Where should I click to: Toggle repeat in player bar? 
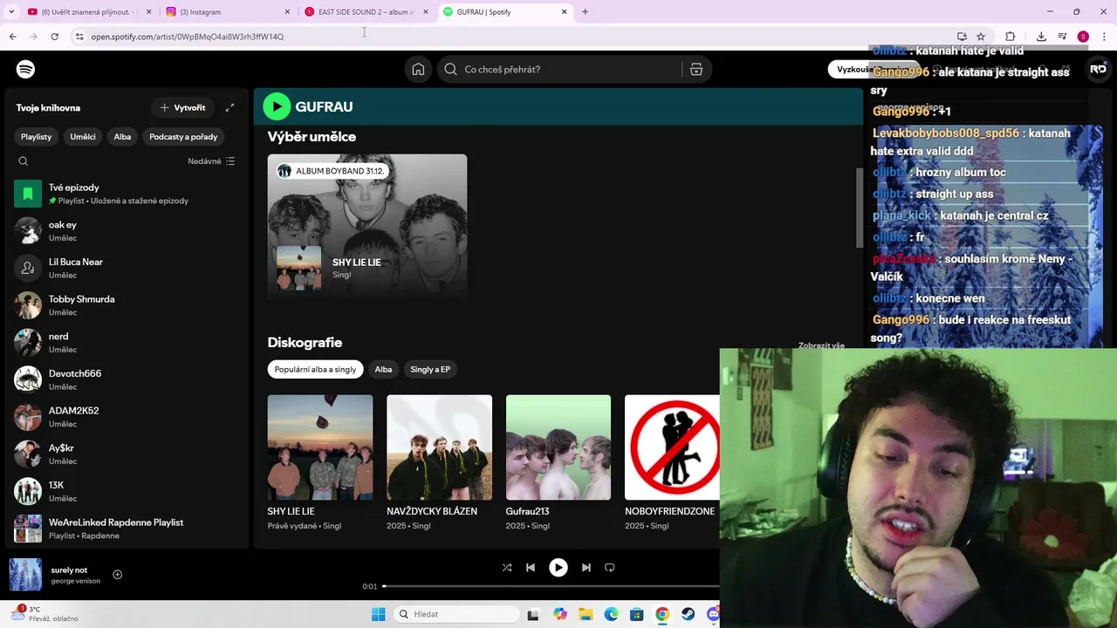(x=610, y=567)
